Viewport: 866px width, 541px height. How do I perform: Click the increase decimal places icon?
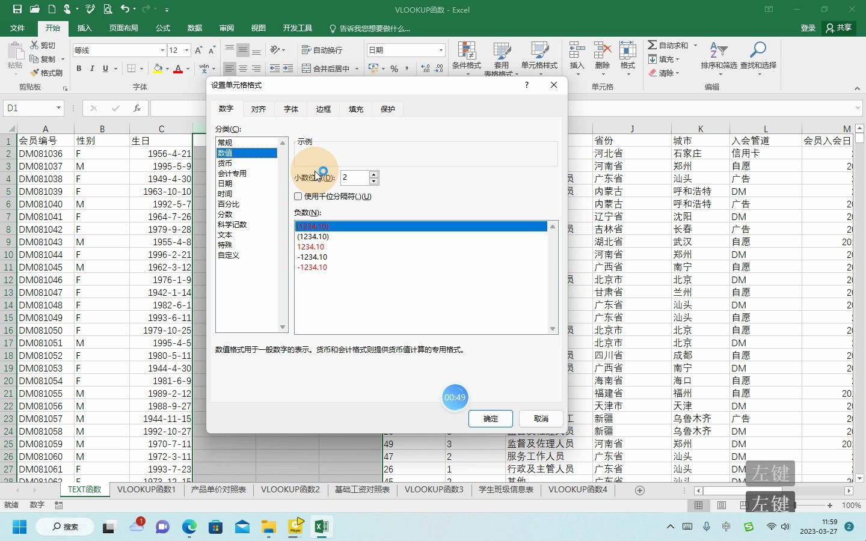425,69
